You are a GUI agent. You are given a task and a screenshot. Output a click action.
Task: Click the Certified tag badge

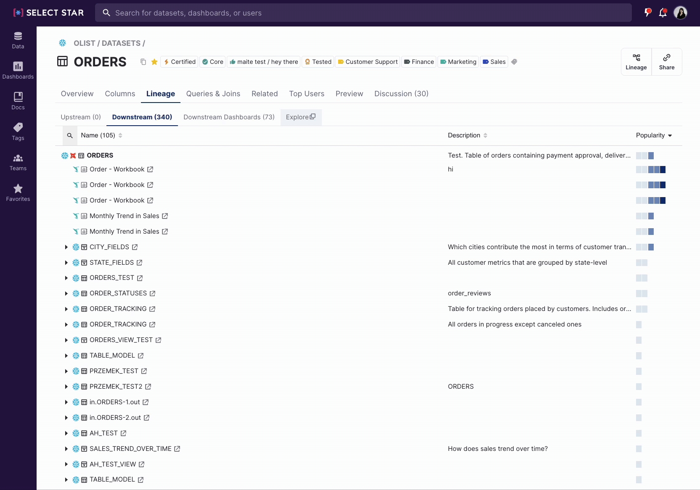(x=180, y=62)
